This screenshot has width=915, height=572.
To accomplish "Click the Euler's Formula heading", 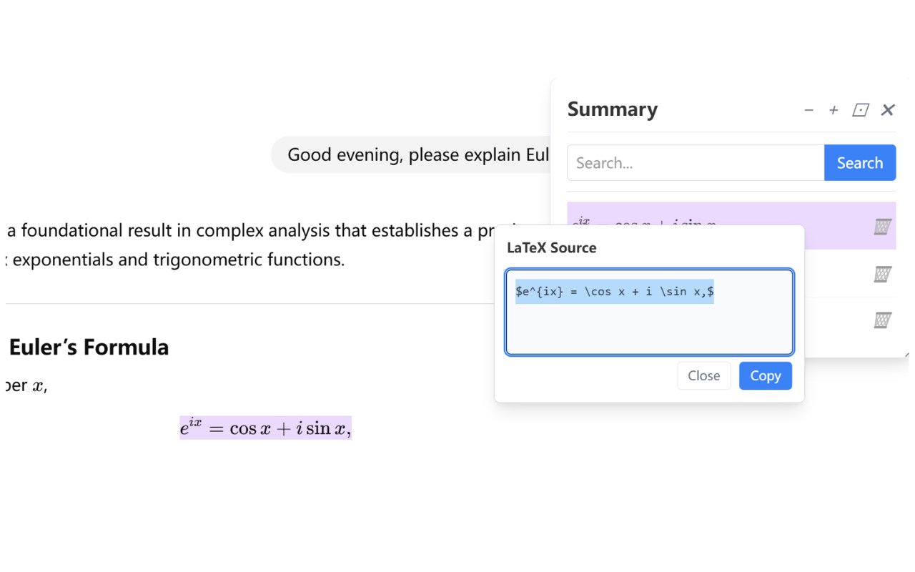I will pos(89,347).
